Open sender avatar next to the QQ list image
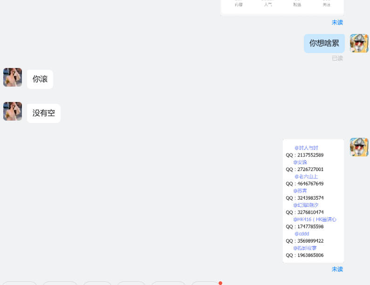The width and height of the screenshot is (370, 285). tap(359, 147)
